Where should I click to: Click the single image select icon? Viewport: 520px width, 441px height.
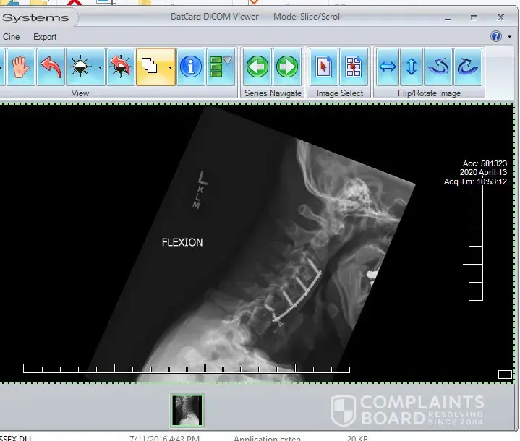tap(324, 67)
